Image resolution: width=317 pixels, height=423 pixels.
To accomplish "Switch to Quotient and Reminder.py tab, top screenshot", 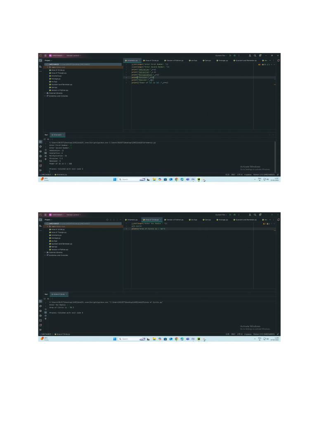I will click(x=245, y=60).
